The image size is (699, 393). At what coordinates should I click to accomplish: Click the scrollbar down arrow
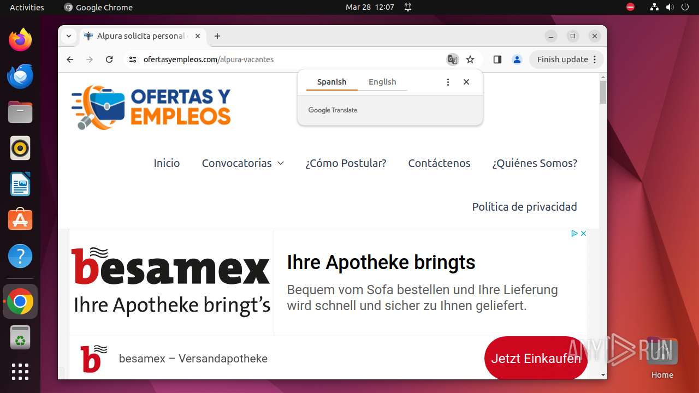tap(603, 375)
